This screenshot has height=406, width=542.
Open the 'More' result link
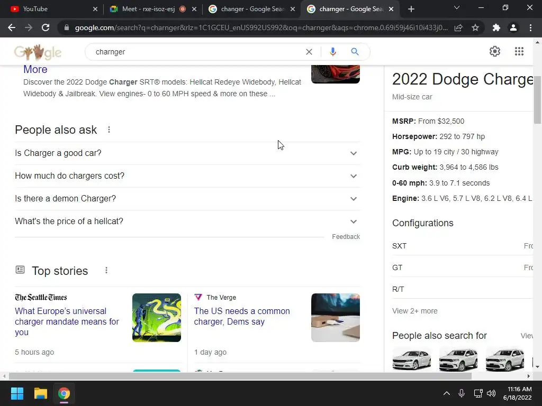pos(35,69)
